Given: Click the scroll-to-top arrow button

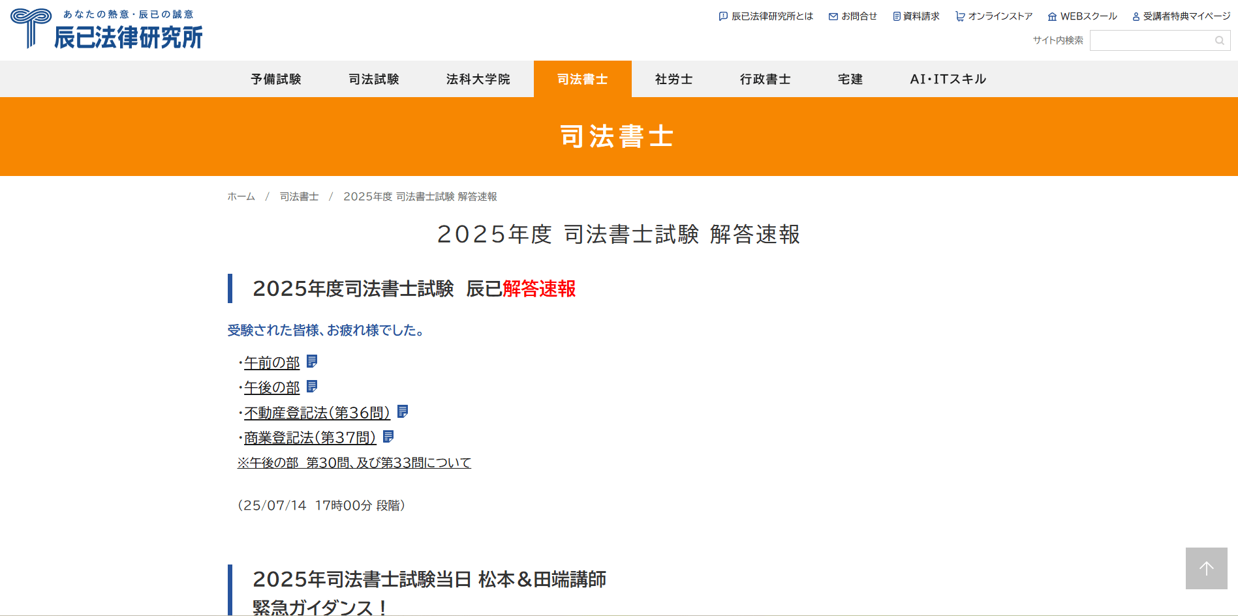Looking at the screenshot, I should tap(1206, 568).
